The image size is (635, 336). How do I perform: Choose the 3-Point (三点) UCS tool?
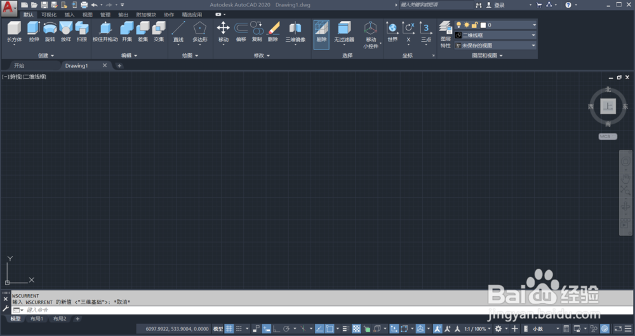(x=425, y=32)
